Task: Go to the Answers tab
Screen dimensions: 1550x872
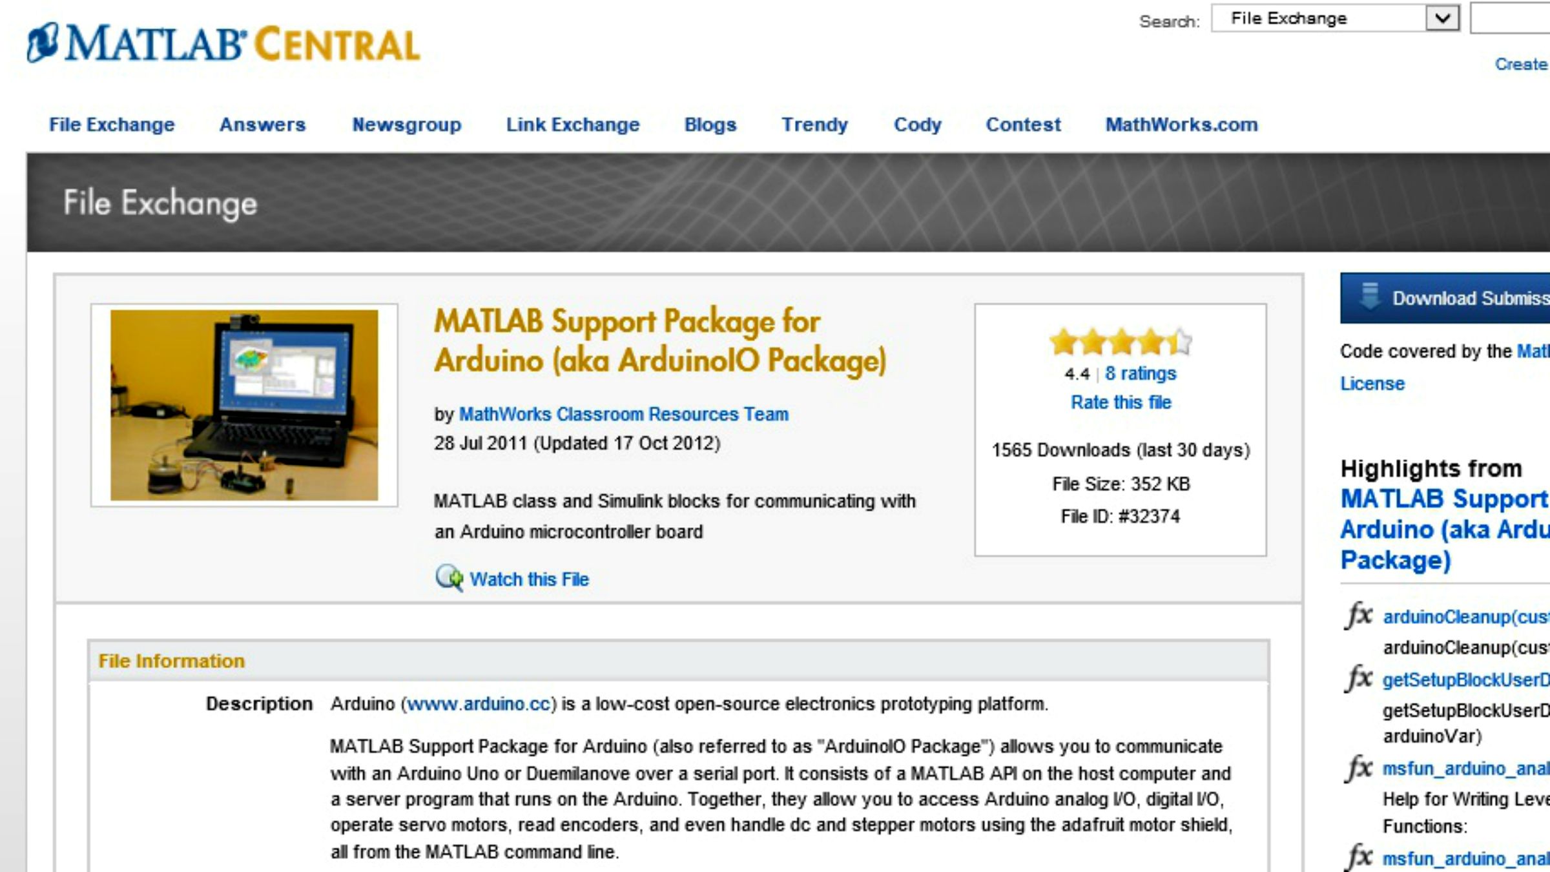Action: tap(262, 124)
